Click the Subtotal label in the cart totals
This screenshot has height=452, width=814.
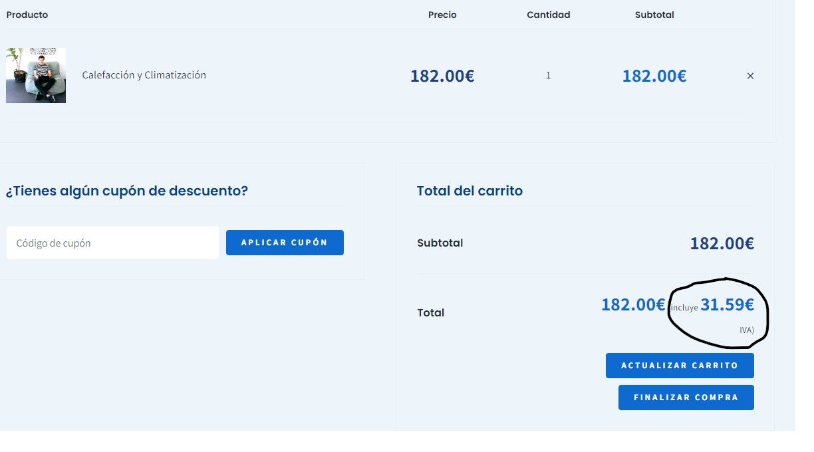coord(440,243)
